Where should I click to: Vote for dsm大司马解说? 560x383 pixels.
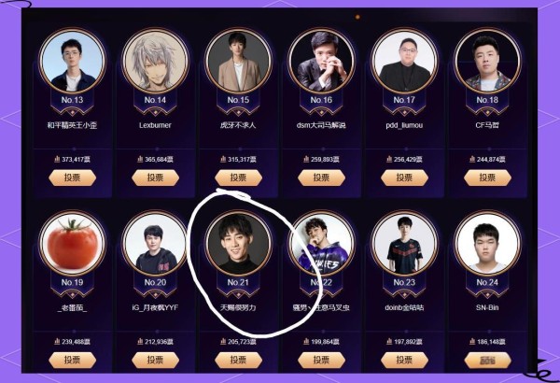pos(321,177)
